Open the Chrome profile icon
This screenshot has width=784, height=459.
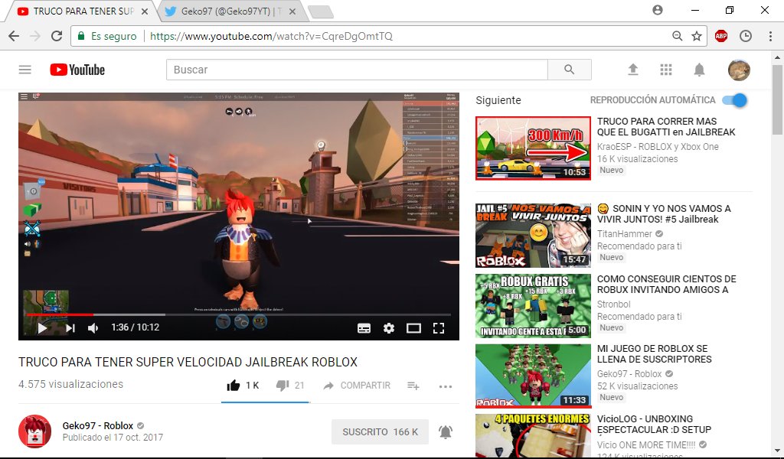point(658,10)
